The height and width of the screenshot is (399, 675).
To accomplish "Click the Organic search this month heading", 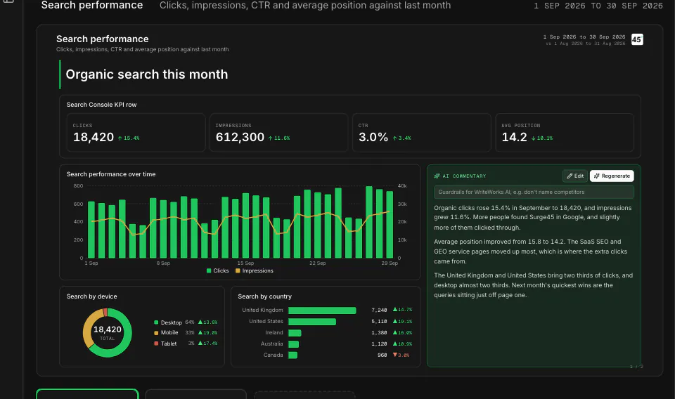I will (x=147, y=74).
